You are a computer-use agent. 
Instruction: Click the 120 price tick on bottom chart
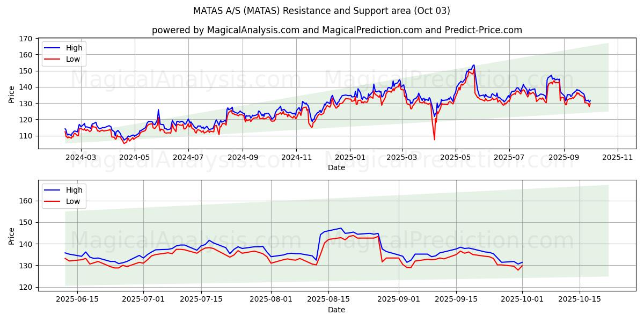(26, 287)
